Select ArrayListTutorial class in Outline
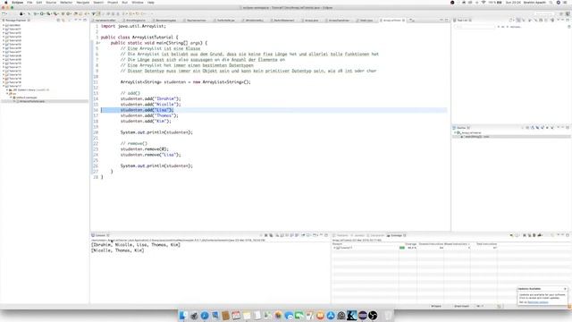 tap(471, 133)
